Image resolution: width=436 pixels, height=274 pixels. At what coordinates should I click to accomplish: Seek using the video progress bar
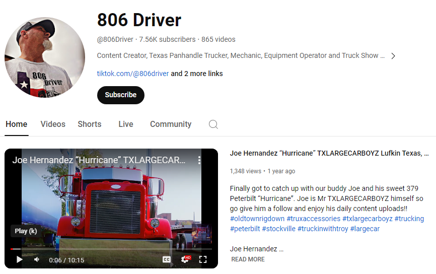pos(111,249)
